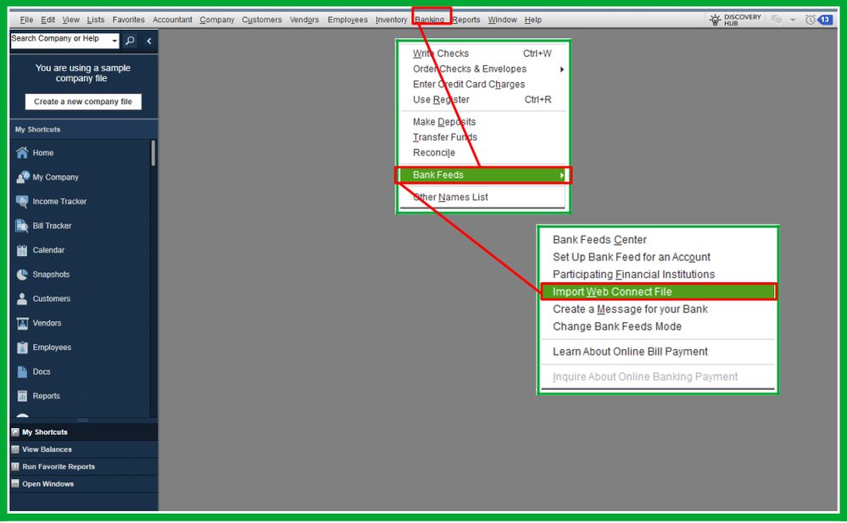The height and width of the screenshot is (523, 847).
Task: Open the Vendors menu in menu bar
Action: [x=304, y=20]
